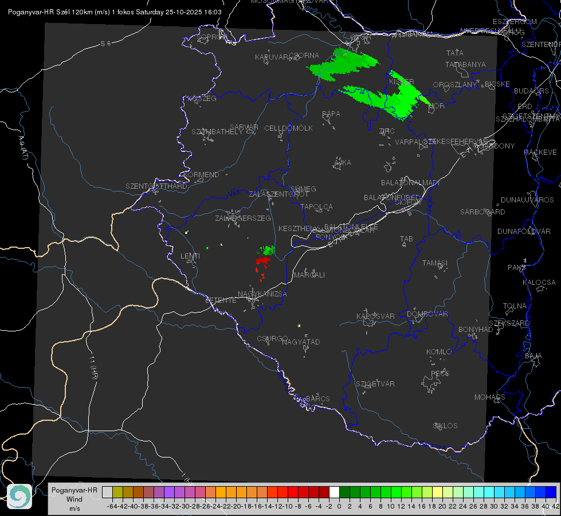This screenshot has height=516, width=561.
Task: Click the RACKEVE city label
Action: (x=540, y=153)
